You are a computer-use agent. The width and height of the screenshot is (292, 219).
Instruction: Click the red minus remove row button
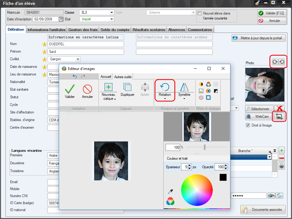click(282, 158)
